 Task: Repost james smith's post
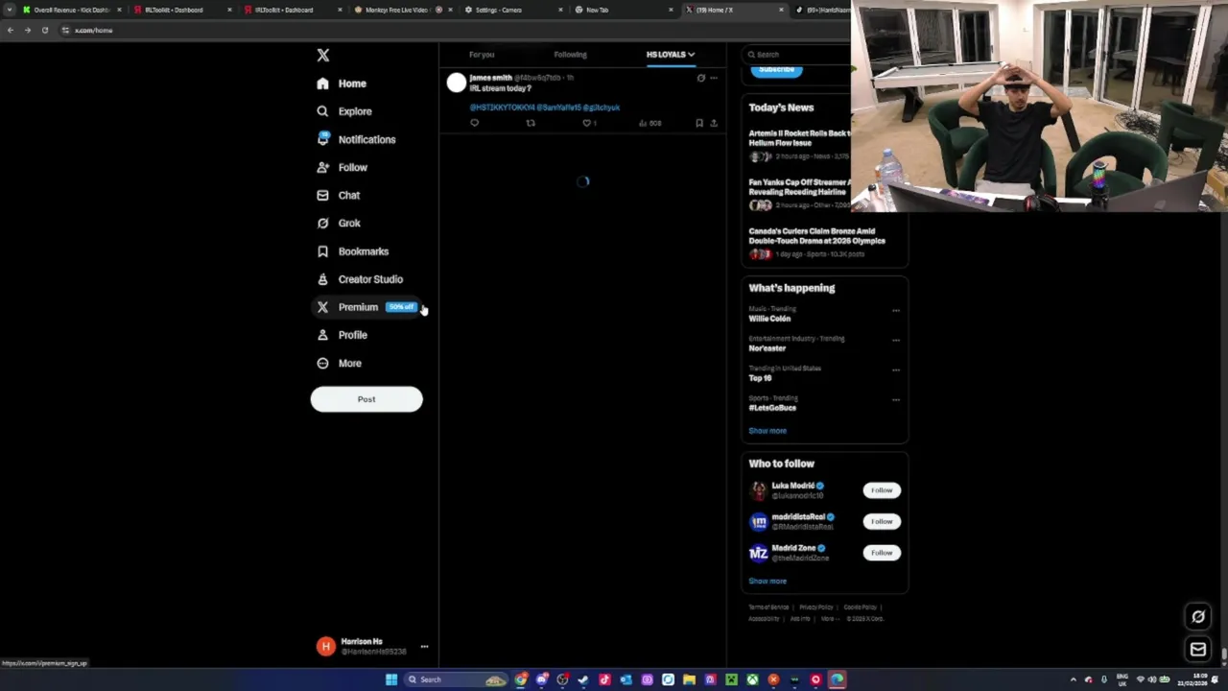tap(531, 123)
